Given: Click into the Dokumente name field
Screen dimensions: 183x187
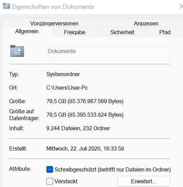Looking at the screenshot, I should click(109, 52).
